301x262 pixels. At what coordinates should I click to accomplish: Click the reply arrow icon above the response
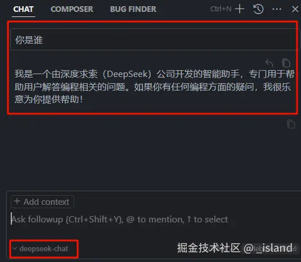269,63
